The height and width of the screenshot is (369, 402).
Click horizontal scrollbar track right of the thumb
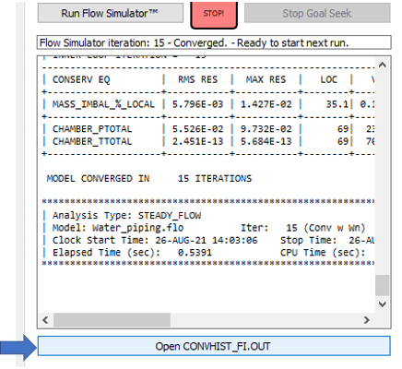click(x=265, y=320)
